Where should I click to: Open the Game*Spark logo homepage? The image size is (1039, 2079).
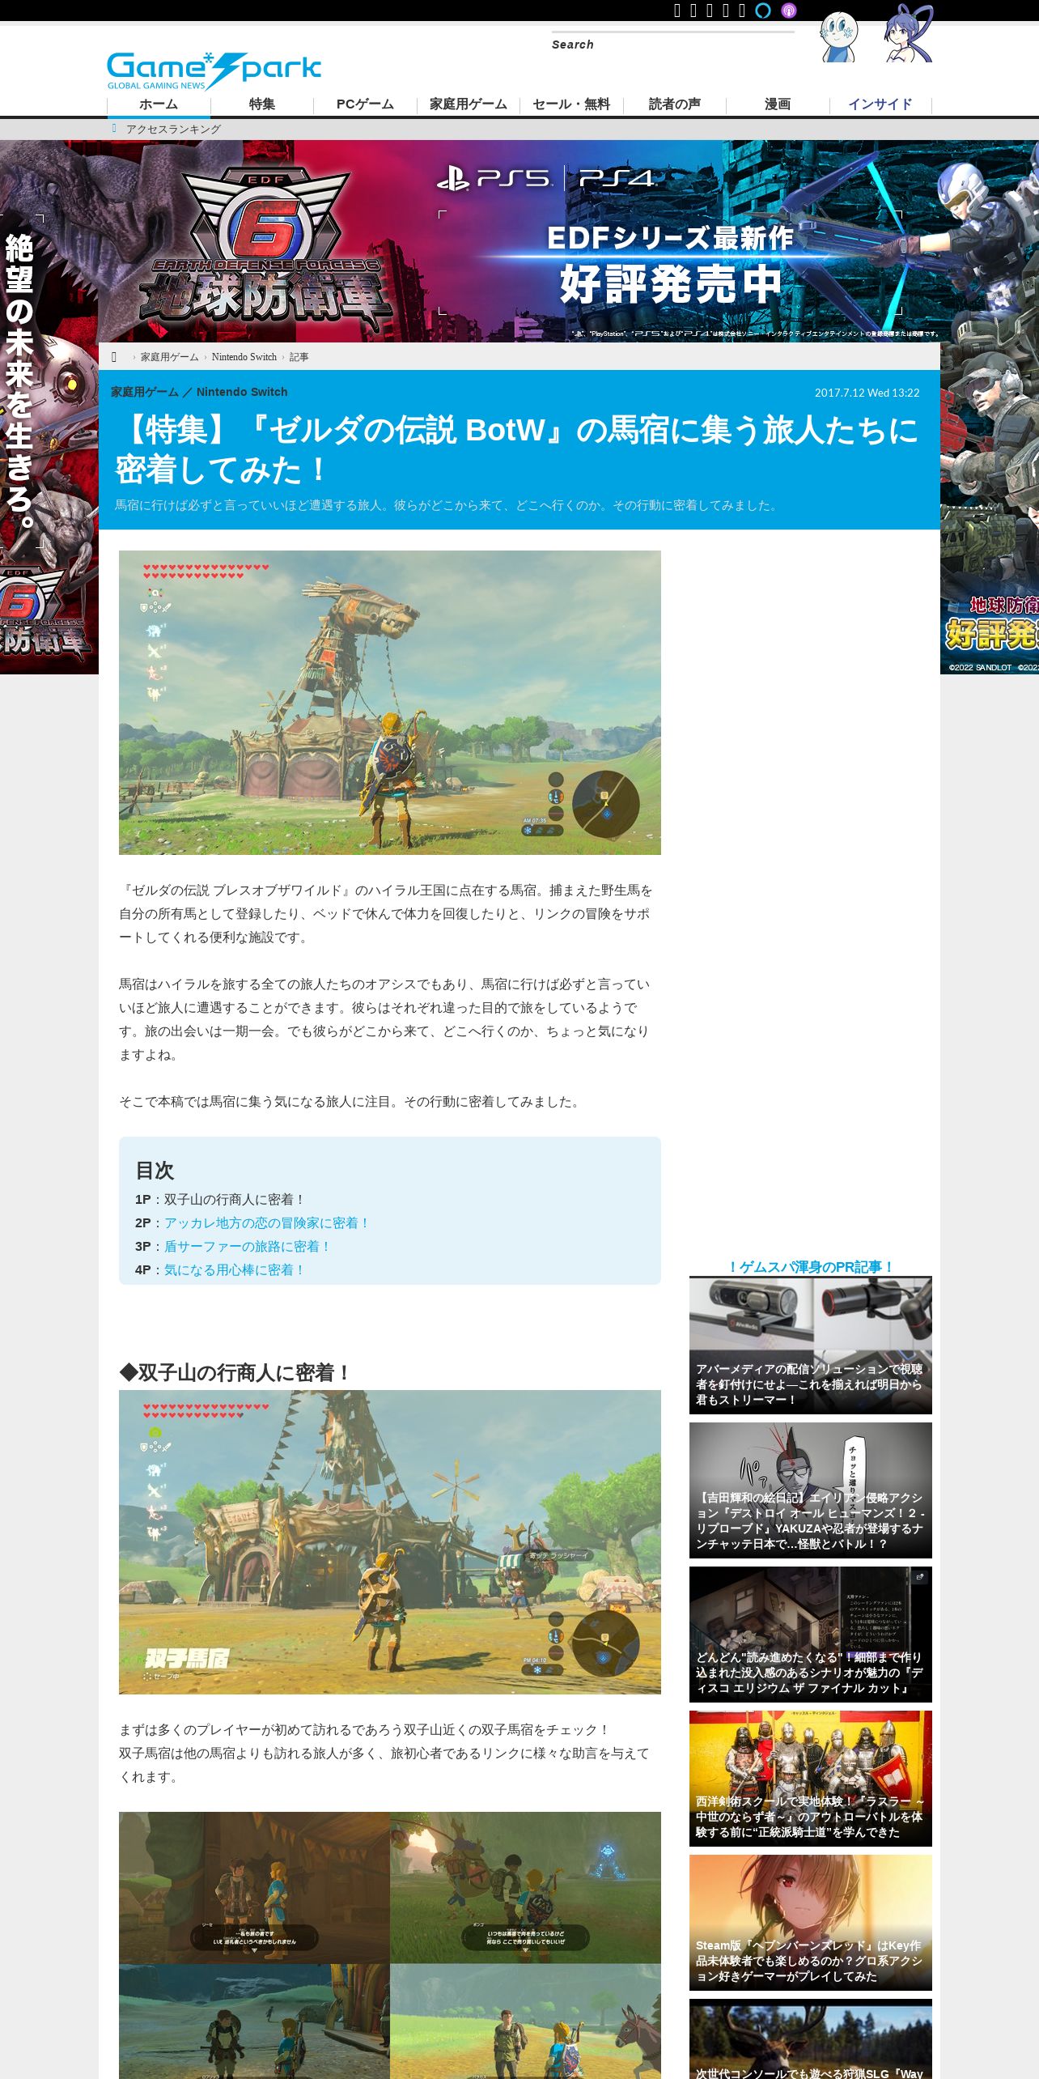tap(214, 70)
